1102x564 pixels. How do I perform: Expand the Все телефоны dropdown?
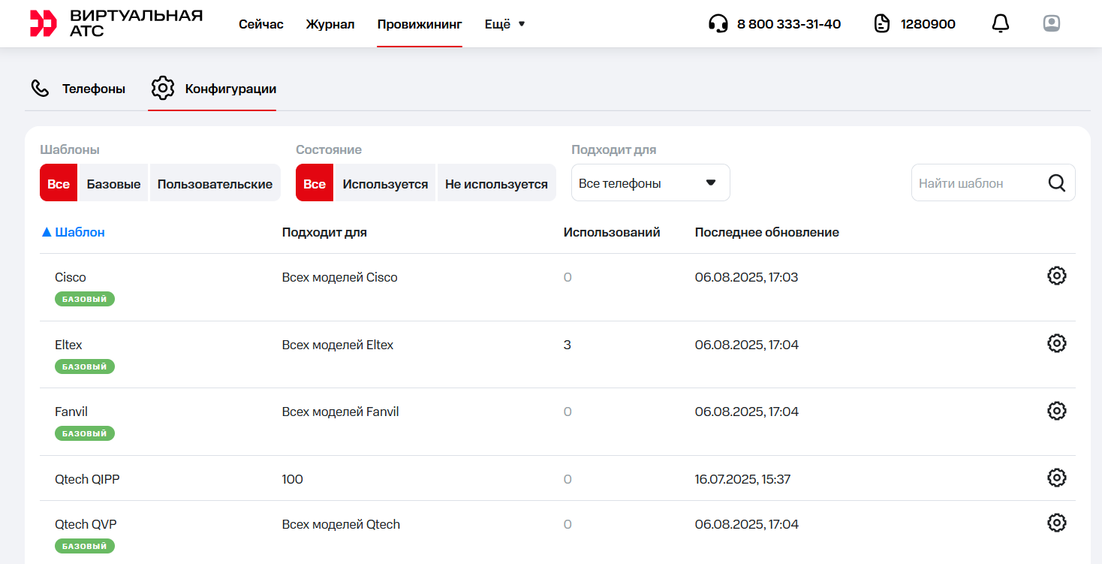650,183
